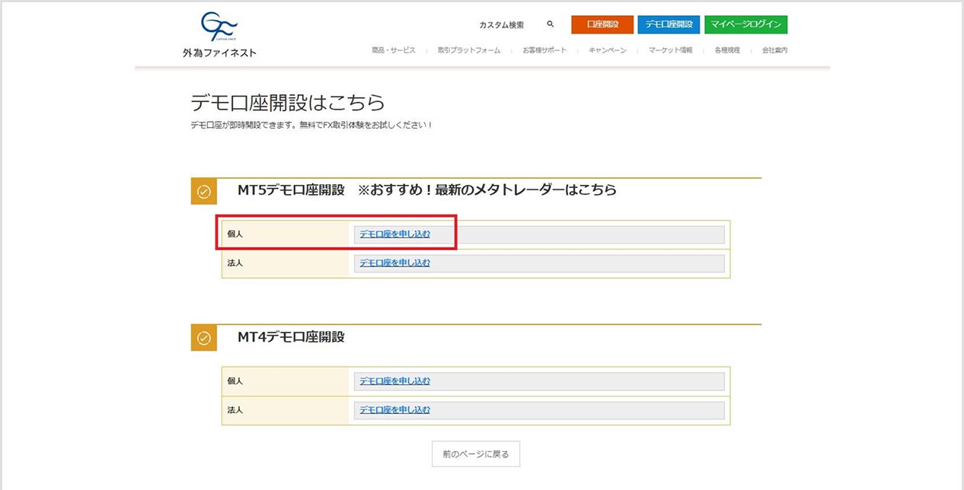The width and height of the screenshot is (964, 490).
Task: Open the 各種規程 menu
Action: point(727,50)
